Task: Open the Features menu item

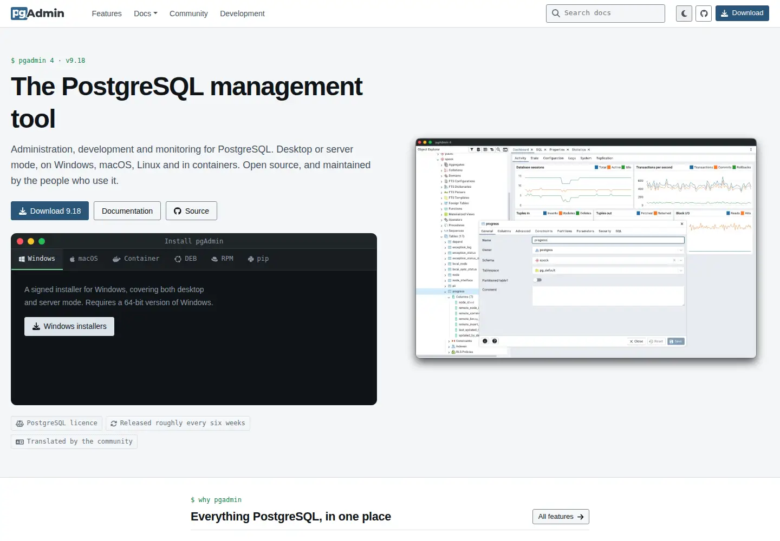Action: (x=107, y=14)
